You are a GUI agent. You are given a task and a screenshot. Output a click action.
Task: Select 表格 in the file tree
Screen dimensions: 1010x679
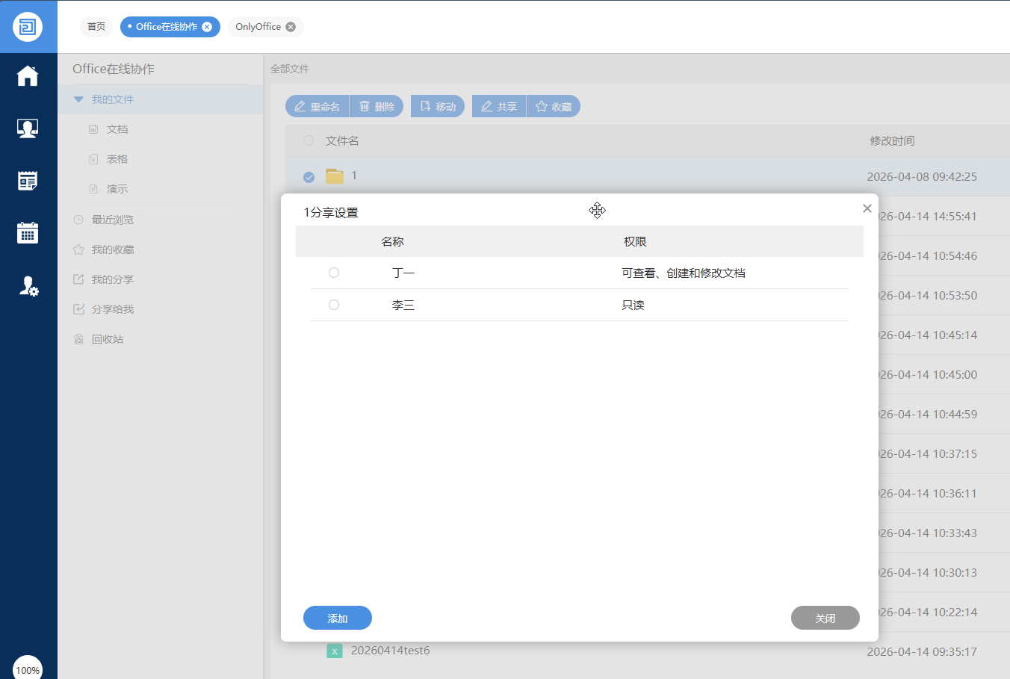coord(117,159)
